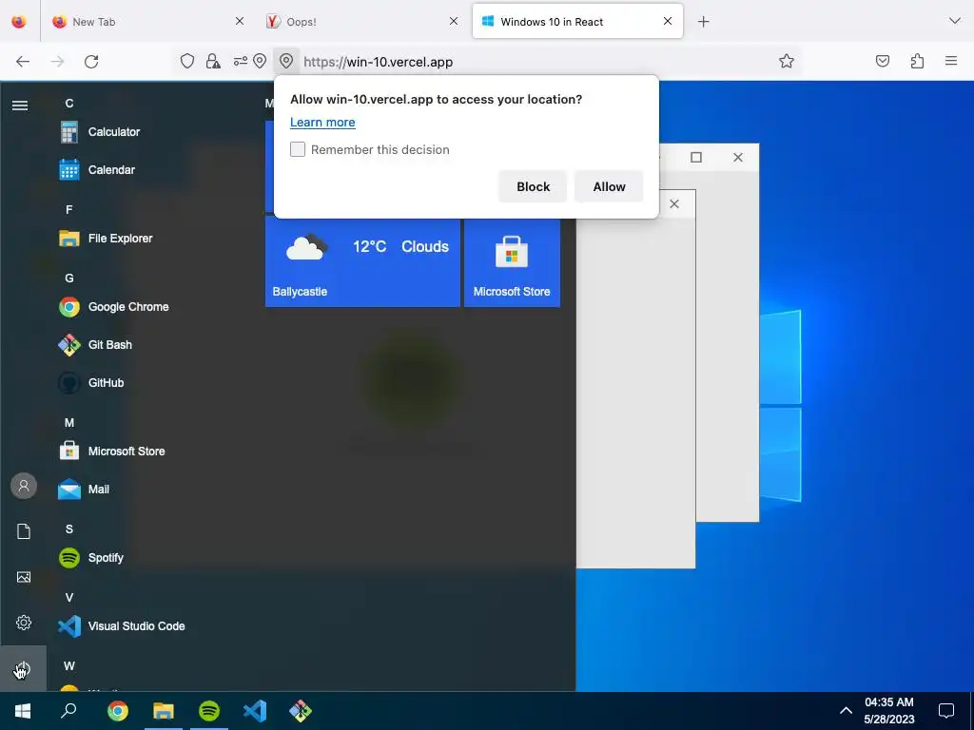Open Pictures icon in start sidebar
974x730 pixels.
point(24,577)
